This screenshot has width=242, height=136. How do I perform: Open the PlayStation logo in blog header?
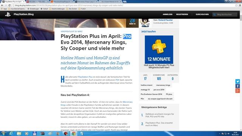tap(8, 14)
